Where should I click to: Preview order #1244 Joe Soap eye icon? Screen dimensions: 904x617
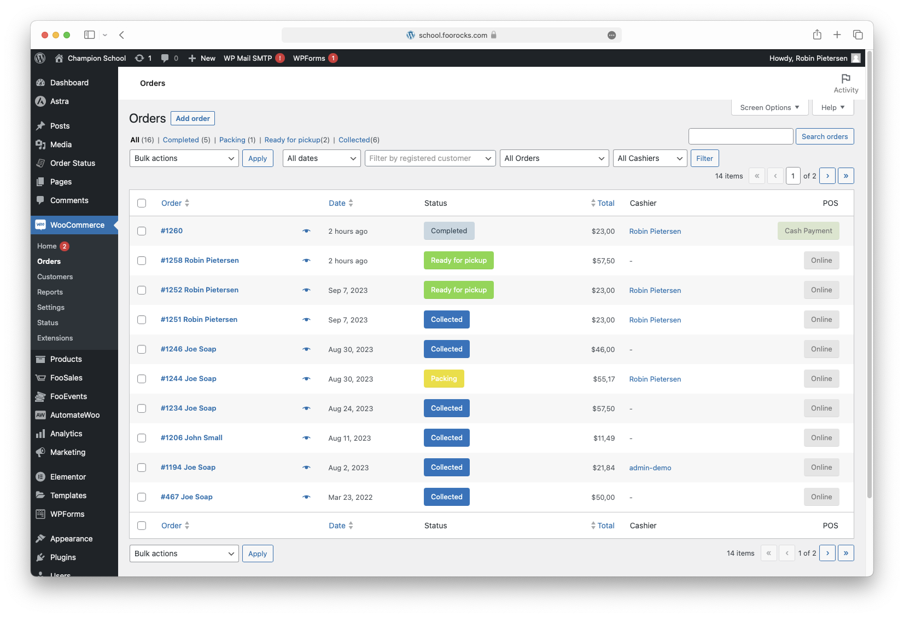tap(306, 379)
